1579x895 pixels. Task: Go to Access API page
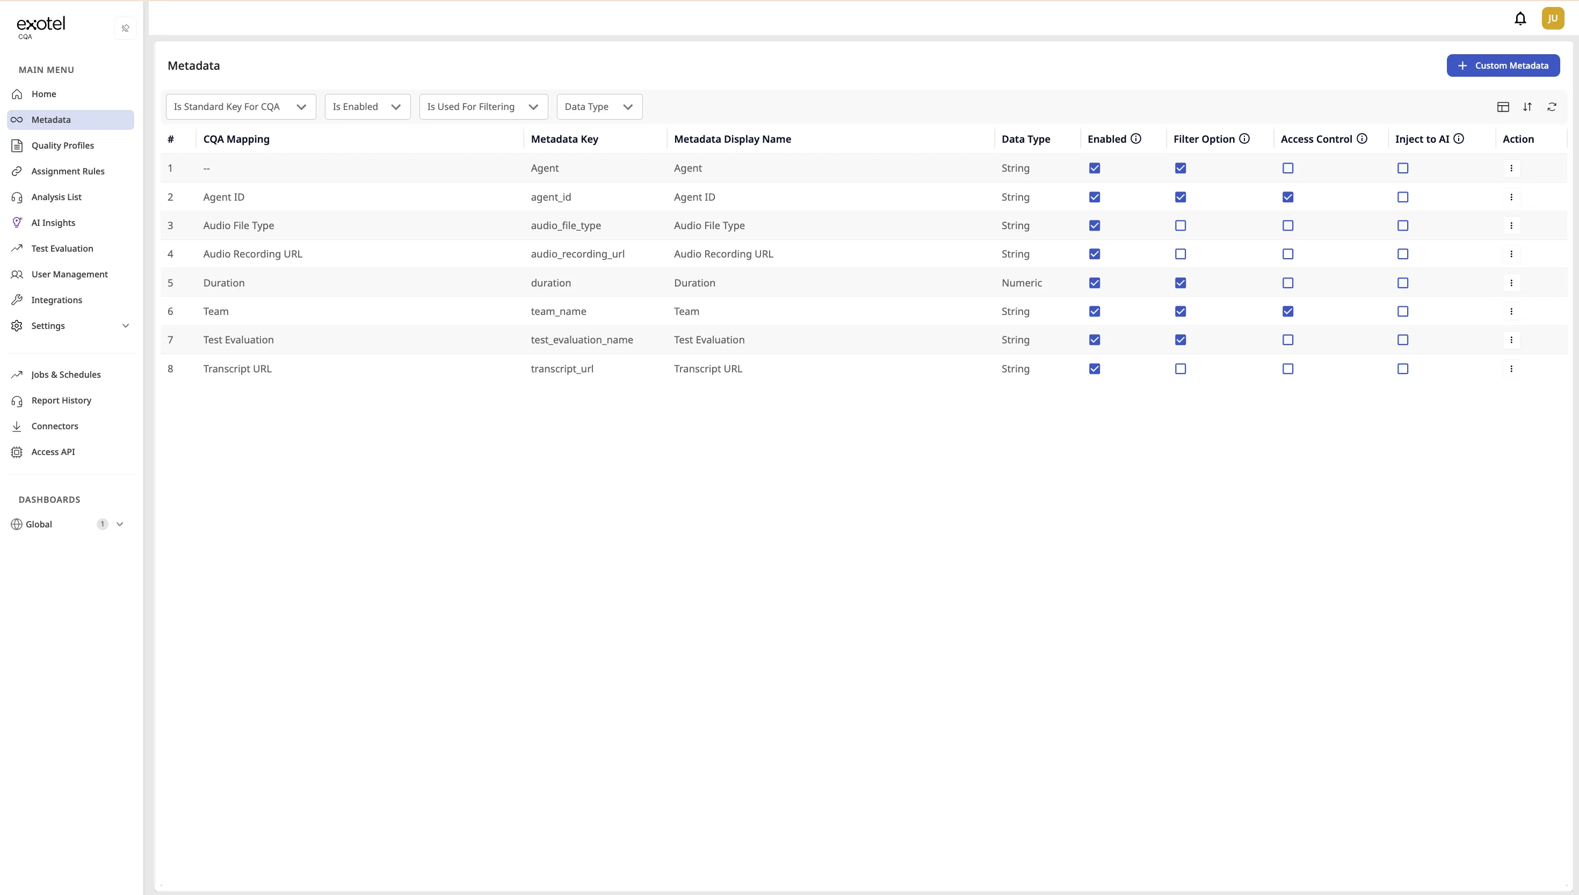pos(70,452)
